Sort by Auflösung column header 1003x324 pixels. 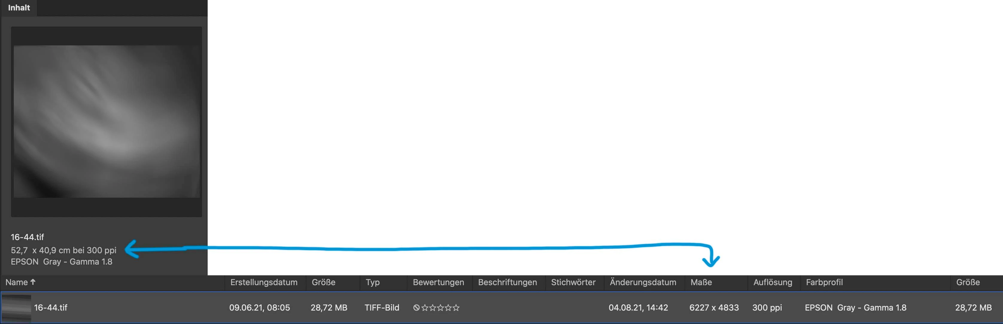point(772,282)
